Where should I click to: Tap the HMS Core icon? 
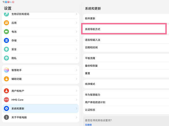tap(6, 100)
